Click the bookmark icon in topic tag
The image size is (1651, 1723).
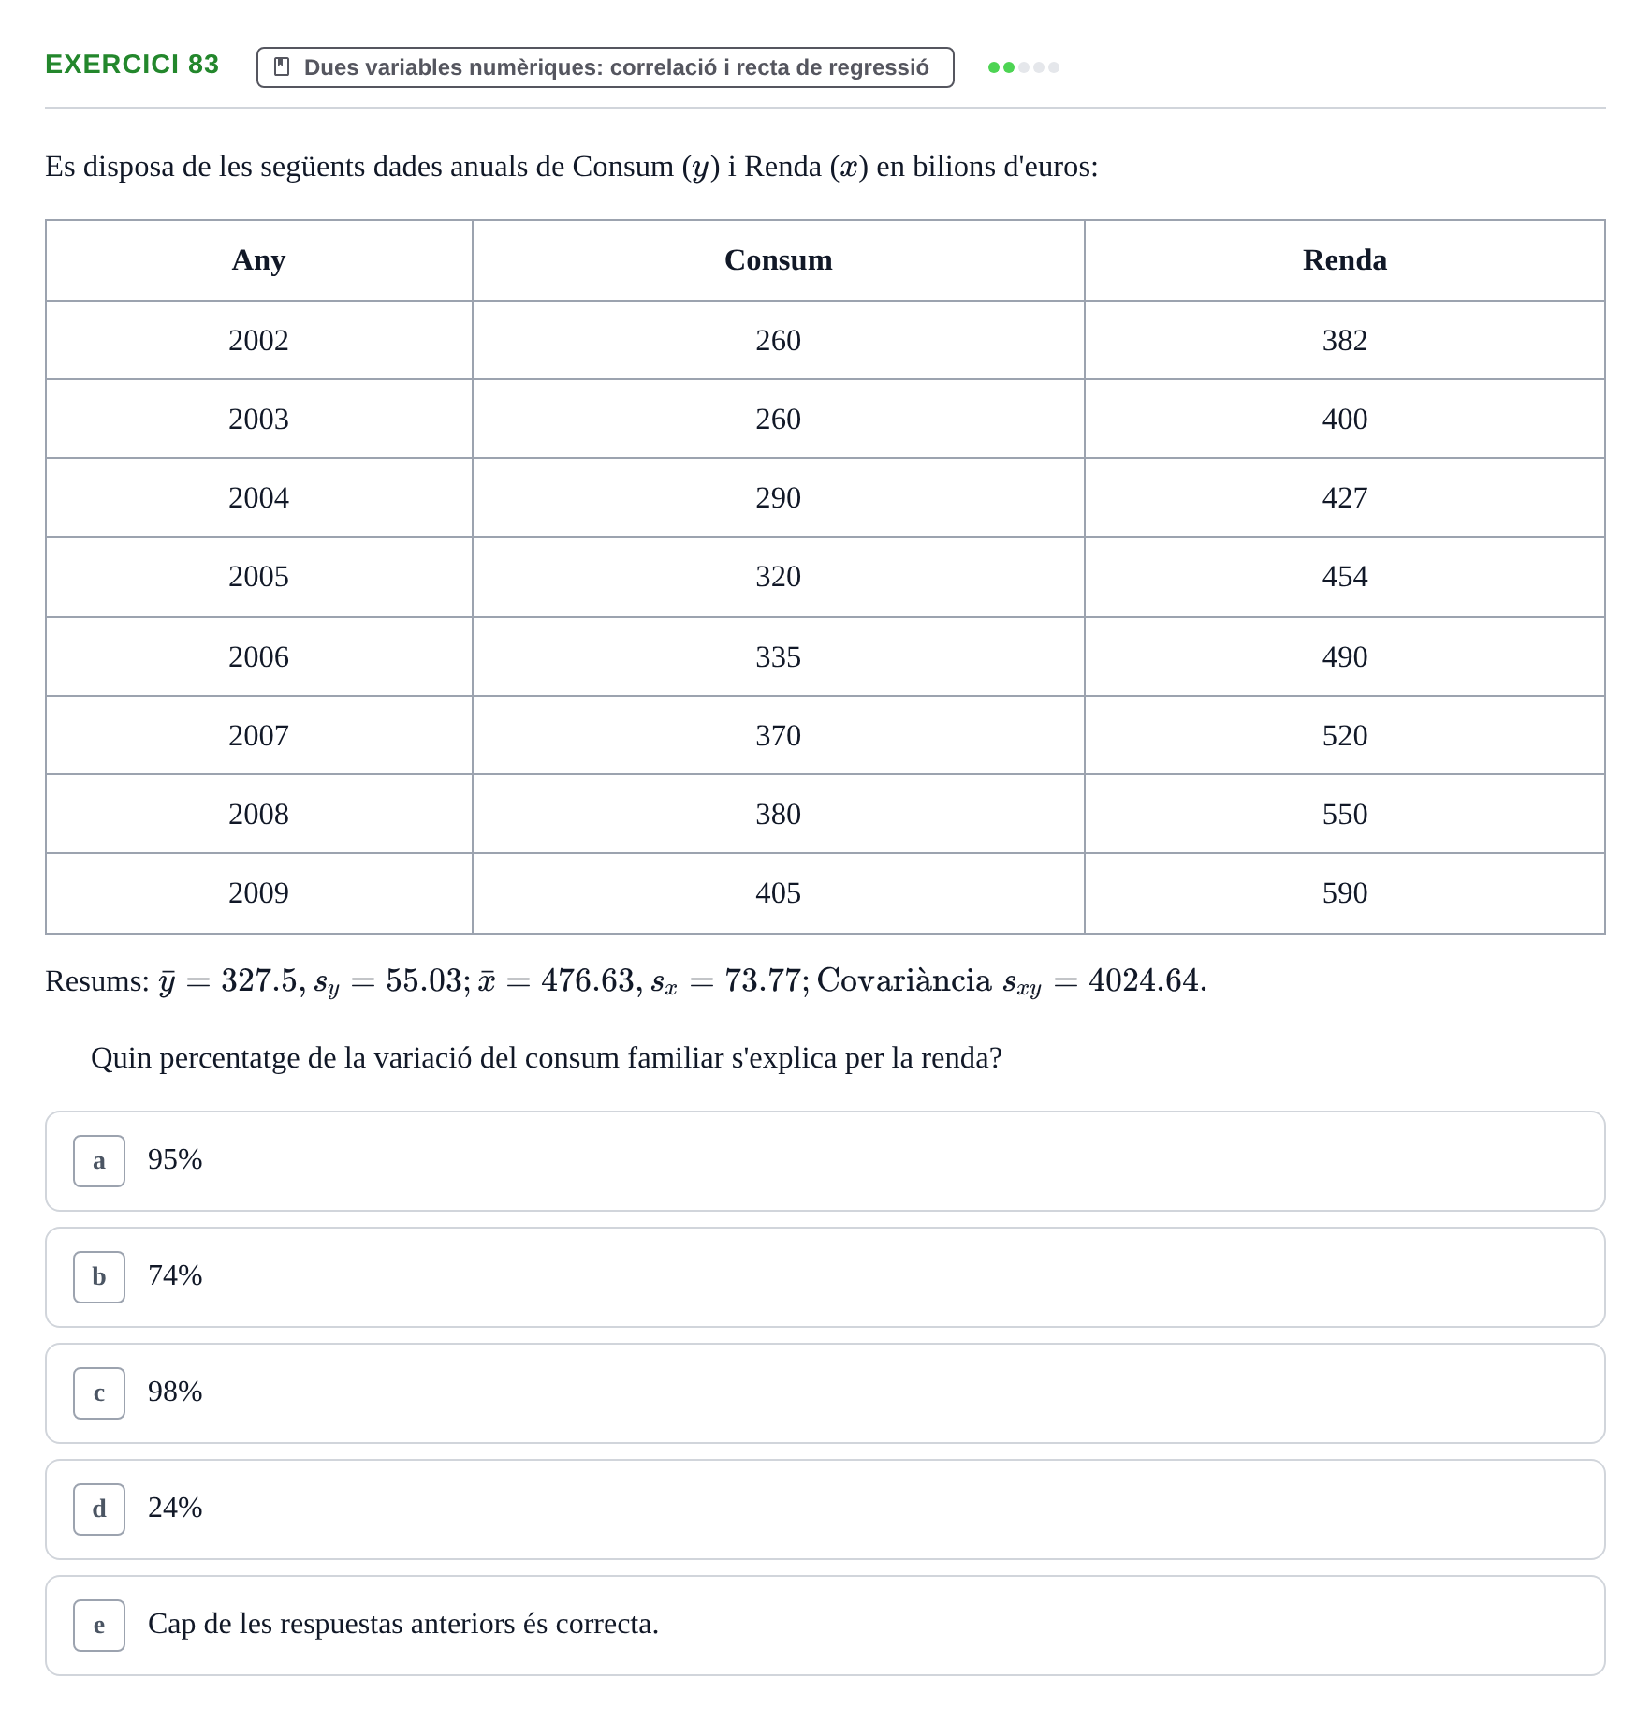282,67
